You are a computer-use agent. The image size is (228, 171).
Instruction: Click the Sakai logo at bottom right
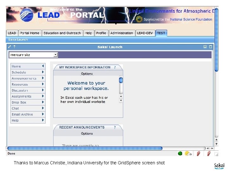pyautogui.click(x=219, y=166)
